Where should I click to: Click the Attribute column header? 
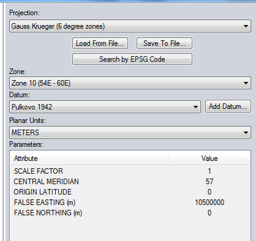90,158
